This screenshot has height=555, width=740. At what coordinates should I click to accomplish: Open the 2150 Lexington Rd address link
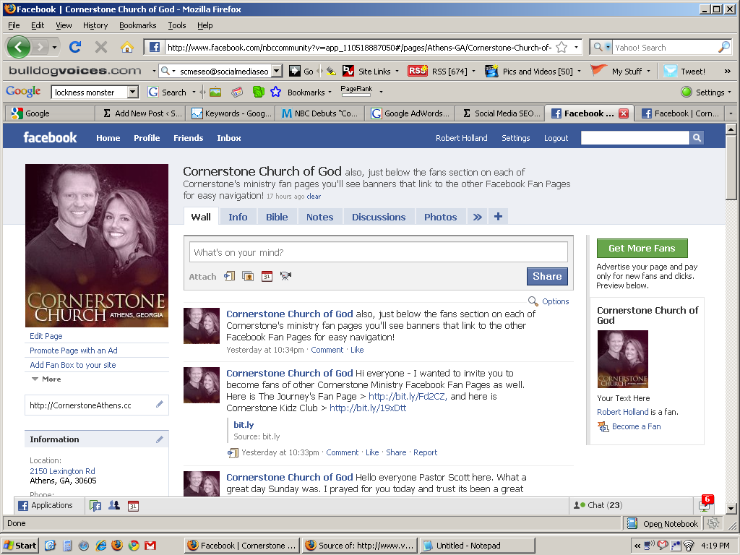(62, 471)
